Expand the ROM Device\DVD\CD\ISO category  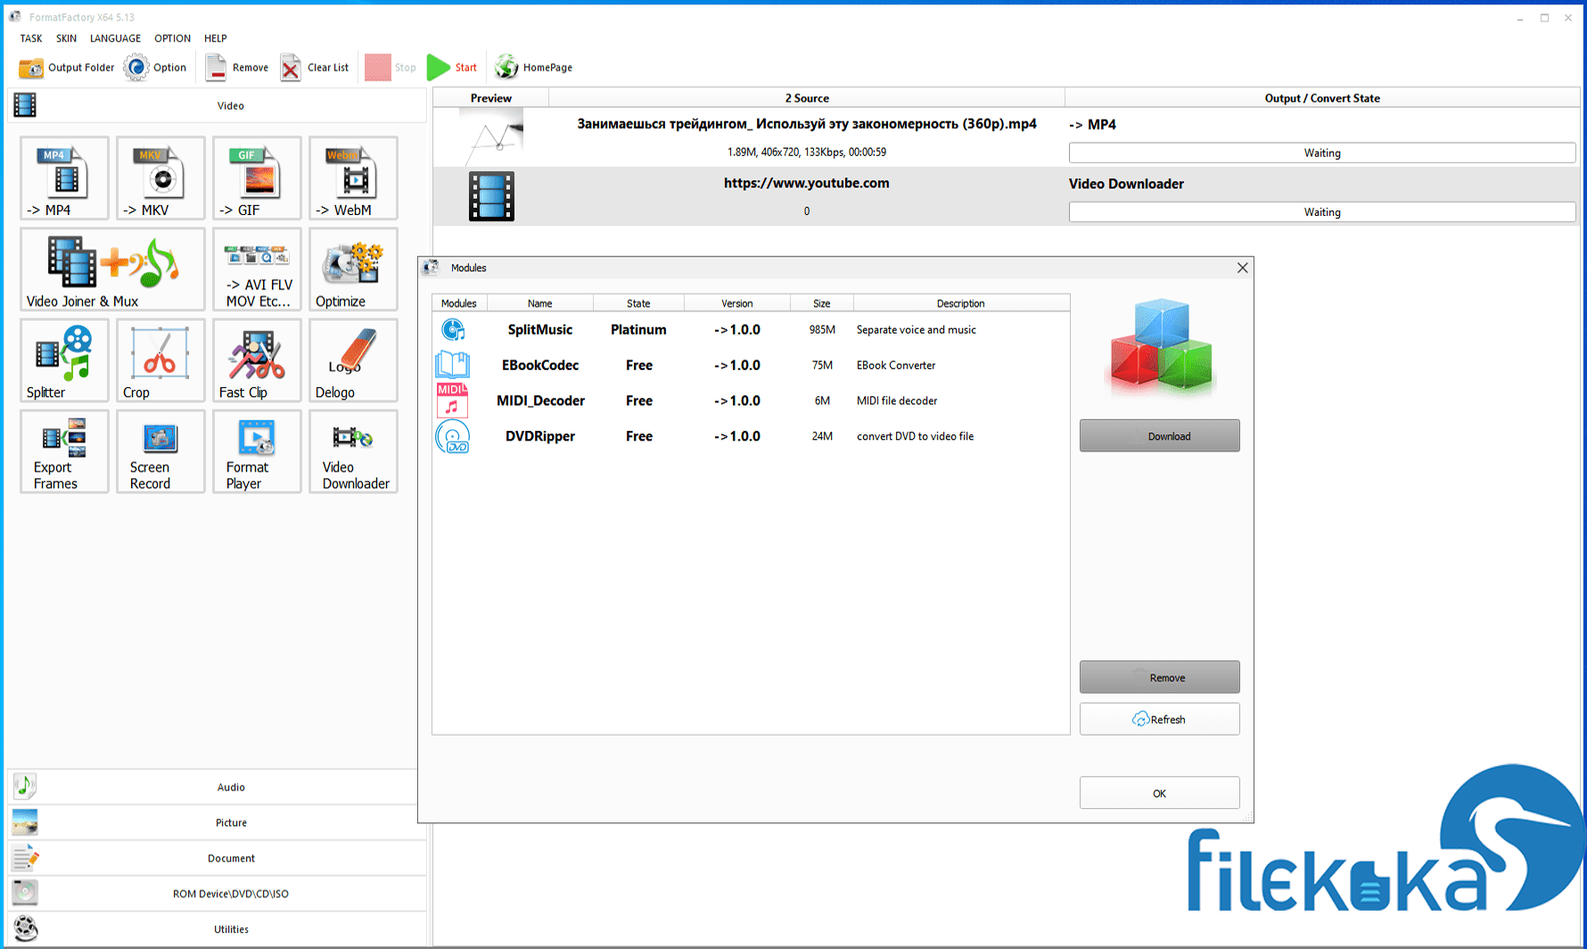point(217,894)
